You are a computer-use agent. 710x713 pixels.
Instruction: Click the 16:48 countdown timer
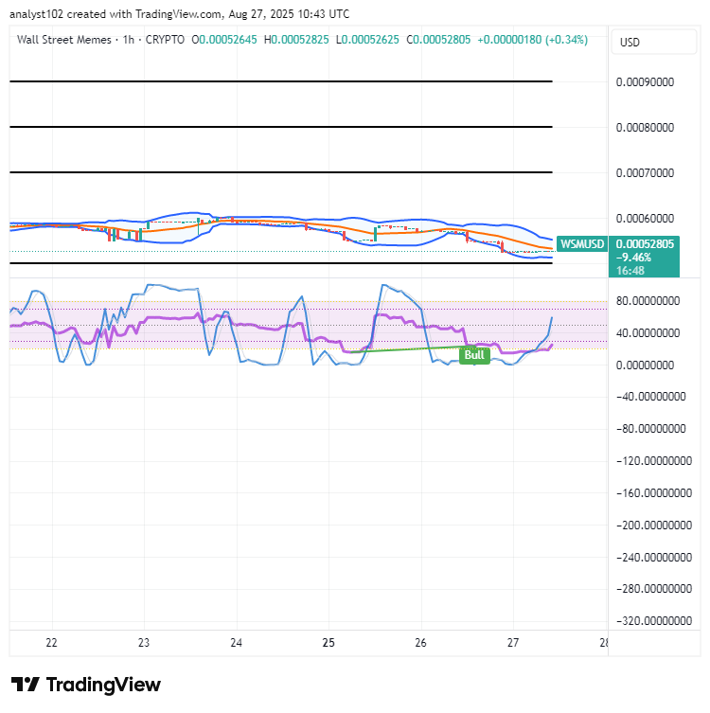tap(630, 271)
